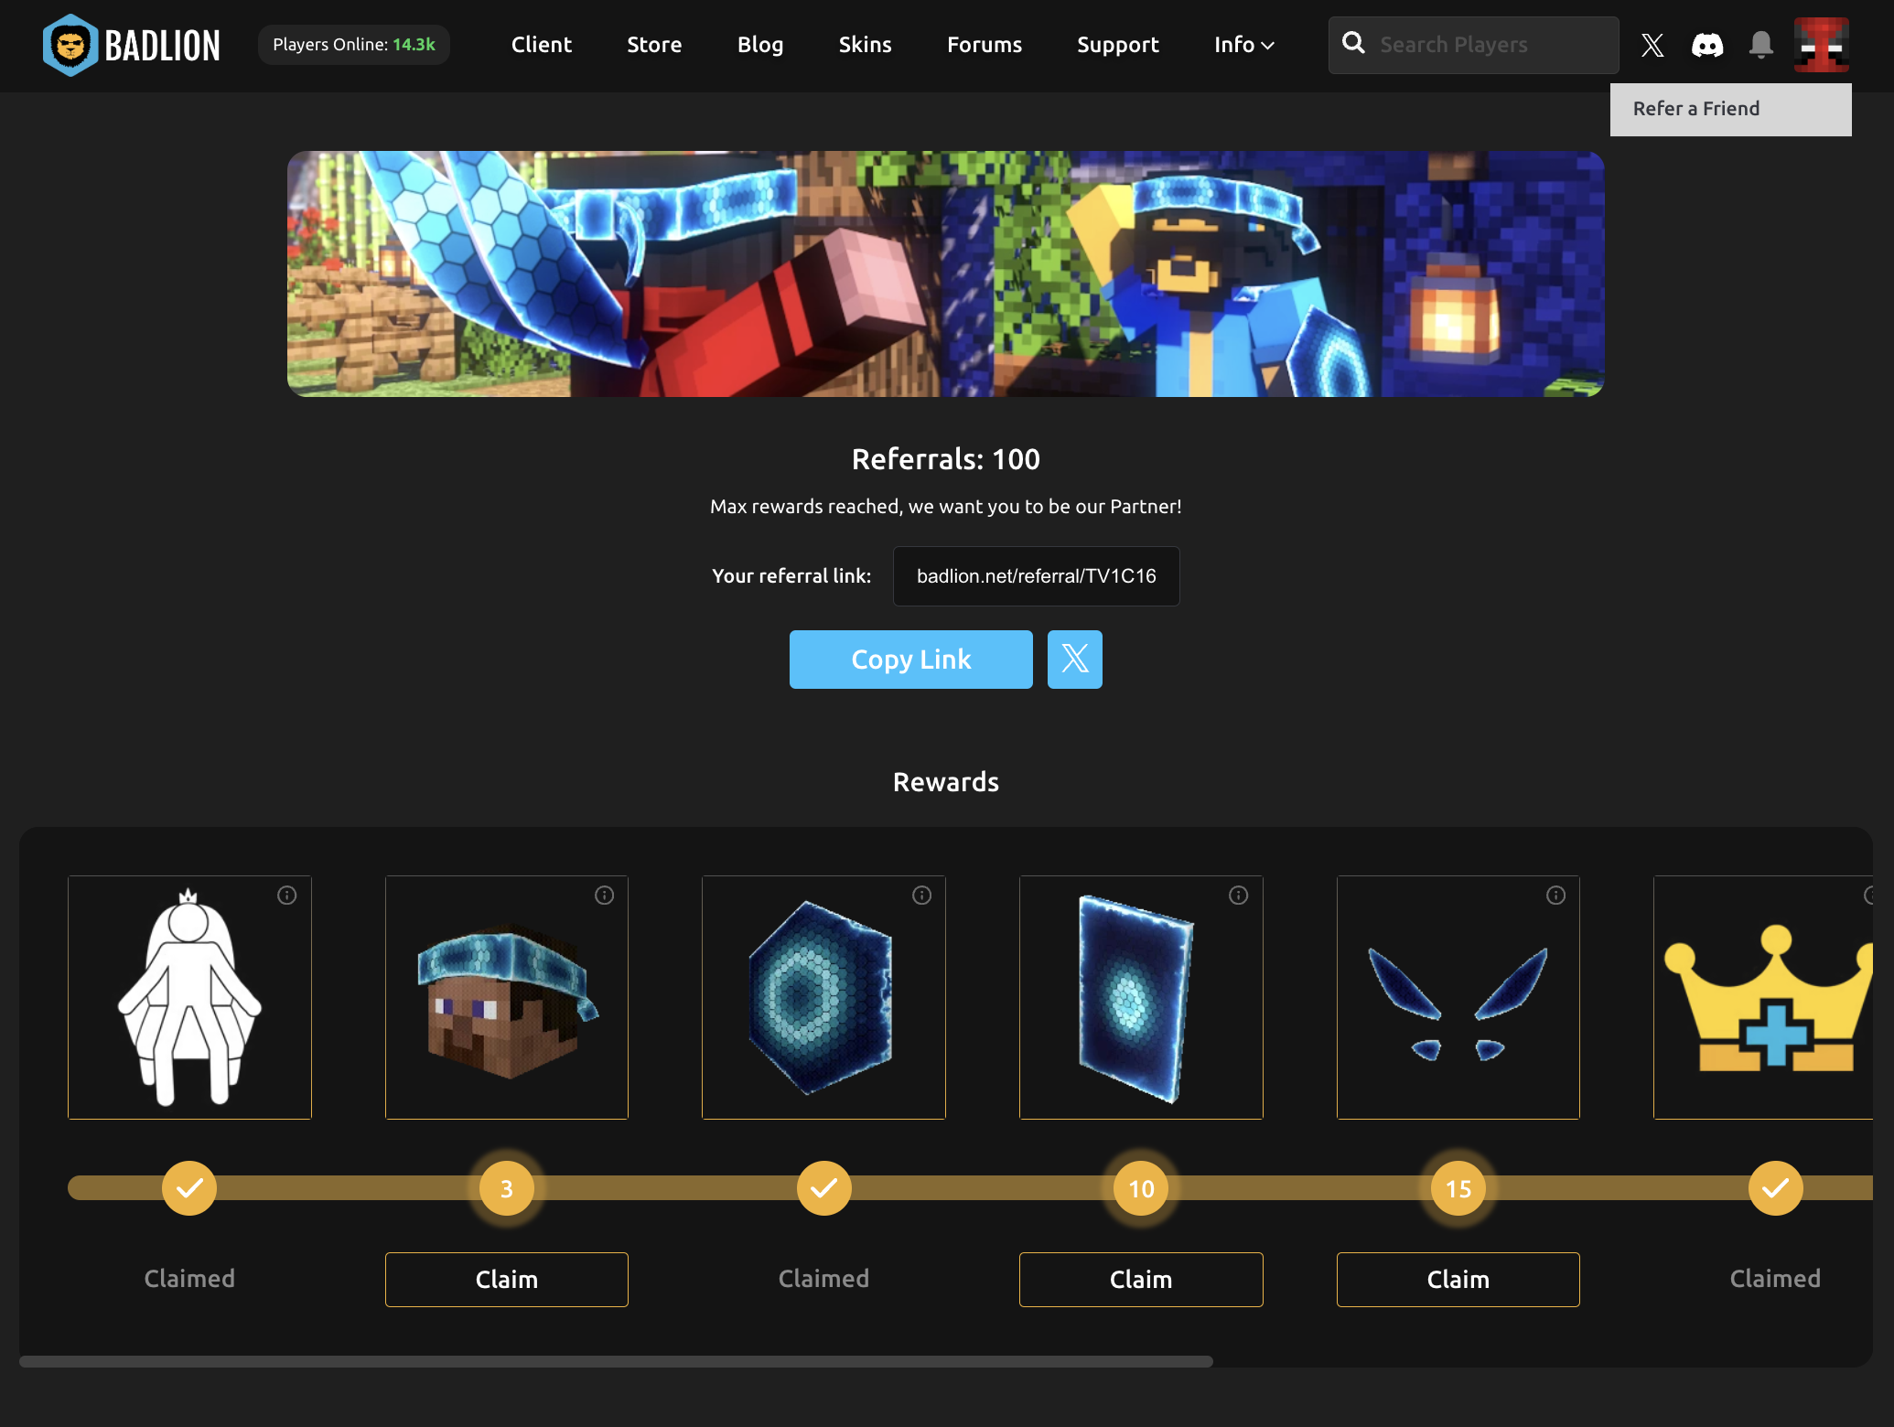The height and width of the screenshot is (1427, 1894).
Task: Click the Badlion lion logo
Action: tap(70, 45)
